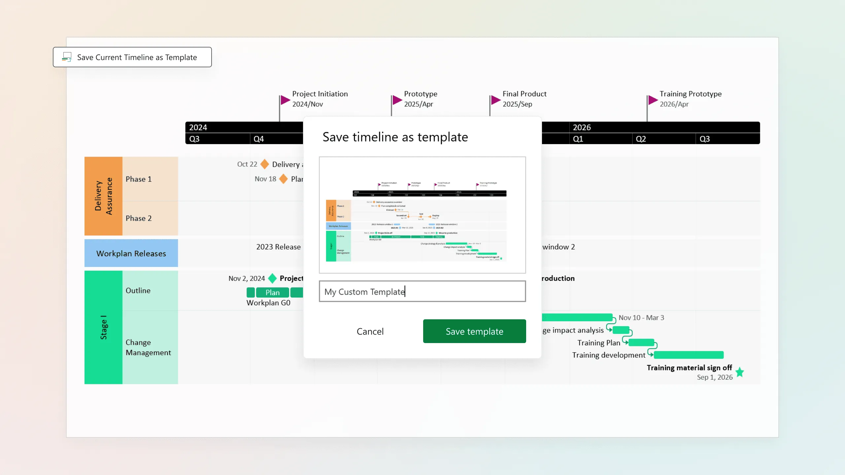
Task: Click the Workplan Releases row item
Action: [x=131, y=253]
